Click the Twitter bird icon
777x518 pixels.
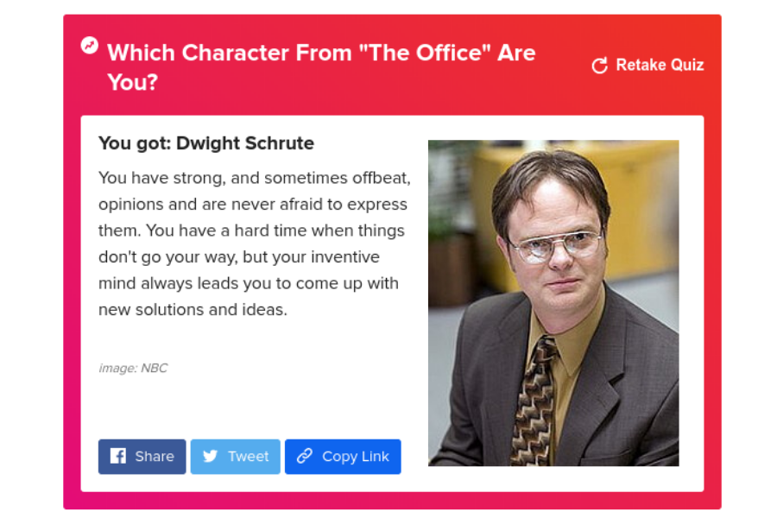coord(211,456)
